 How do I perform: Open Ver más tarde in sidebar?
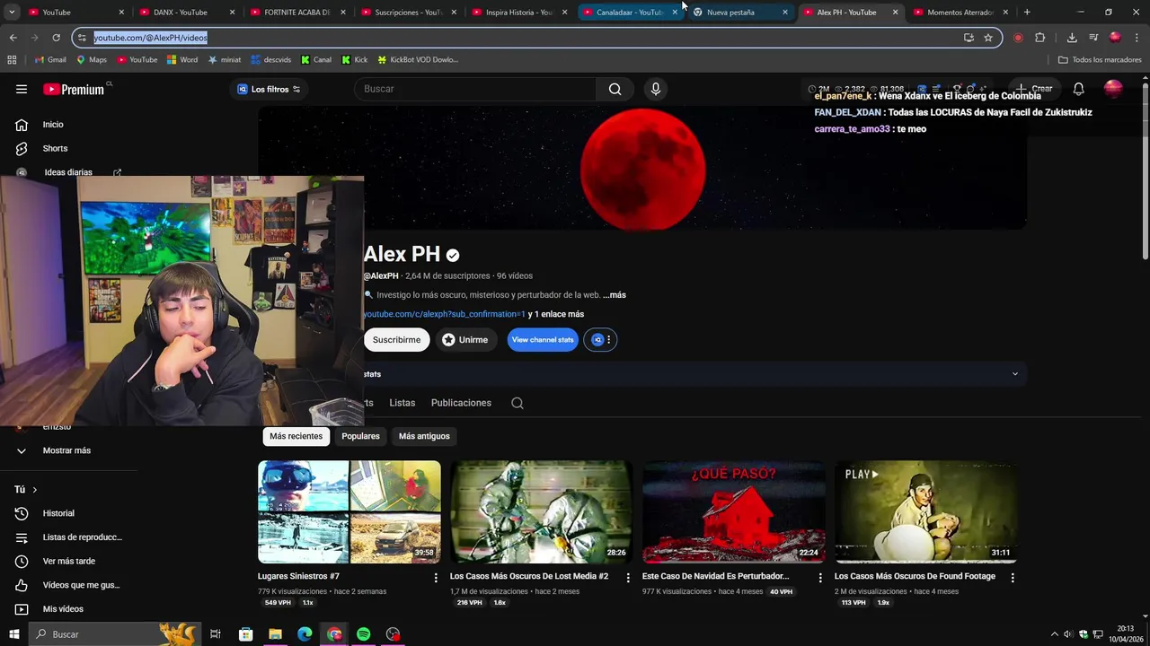68,561
